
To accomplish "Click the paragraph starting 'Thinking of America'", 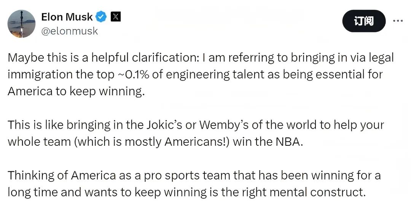I will 194,184.
